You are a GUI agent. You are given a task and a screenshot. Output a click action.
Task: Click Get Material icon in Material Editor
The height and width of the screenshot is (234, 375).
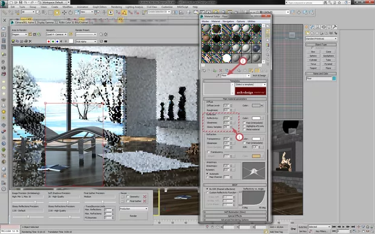point(204,71)
